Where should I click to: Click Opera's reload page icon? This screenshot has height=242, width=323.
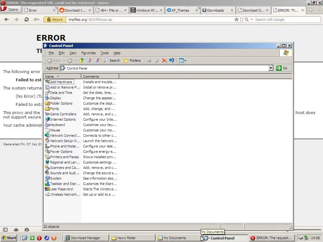coord(26,19)
